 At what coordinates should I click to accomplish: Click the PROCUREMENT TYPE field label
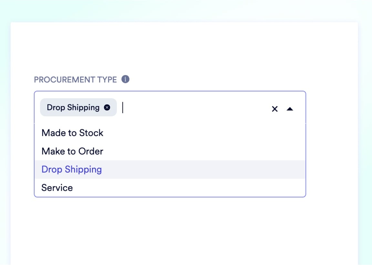[x=75, y=79]
